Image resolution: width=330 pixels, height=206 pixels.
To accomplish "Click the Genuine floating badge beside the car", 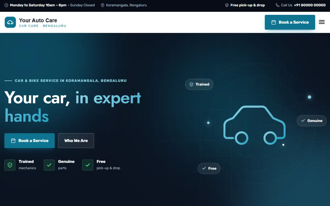I will click(312, 121).
